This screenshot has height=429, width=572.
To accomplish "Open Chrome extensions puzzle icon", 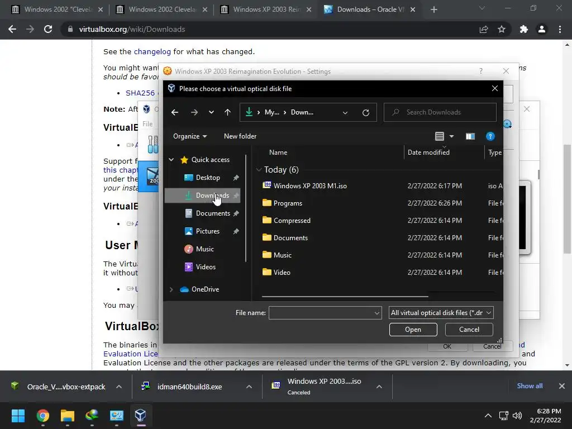I will [524, 29].
